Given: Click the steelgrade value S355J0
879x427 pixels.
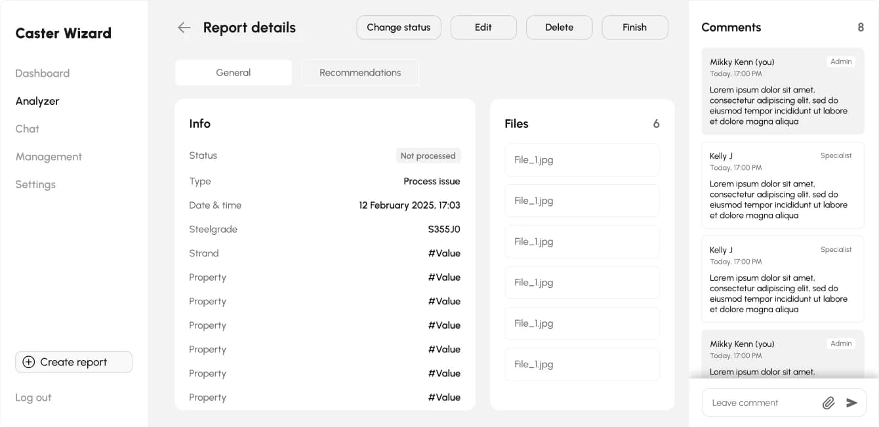Looking at the screenshot, I should 444,230.
